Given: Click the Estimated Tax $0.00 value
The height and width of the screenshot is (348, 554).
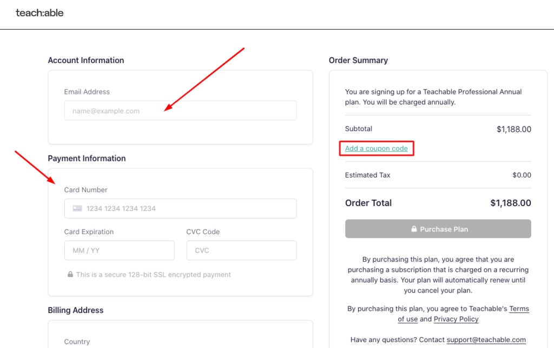Looking at the screenshot, I should [x=522, y=175].
